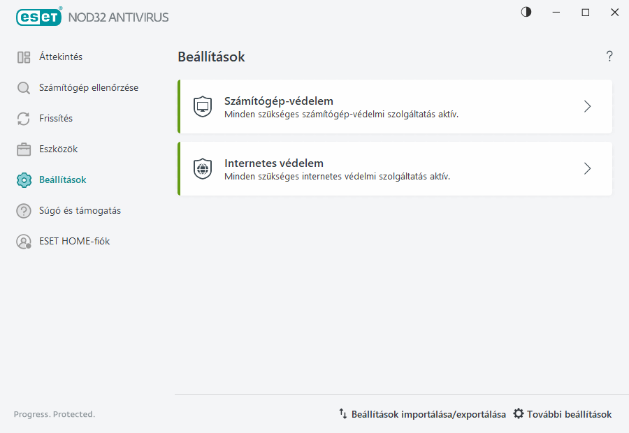Click the További beállítások gear entry

point(562,413)
